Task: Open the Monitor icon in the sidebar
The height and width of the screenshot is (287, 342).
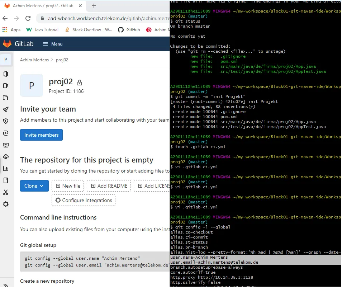Action: 6,145
